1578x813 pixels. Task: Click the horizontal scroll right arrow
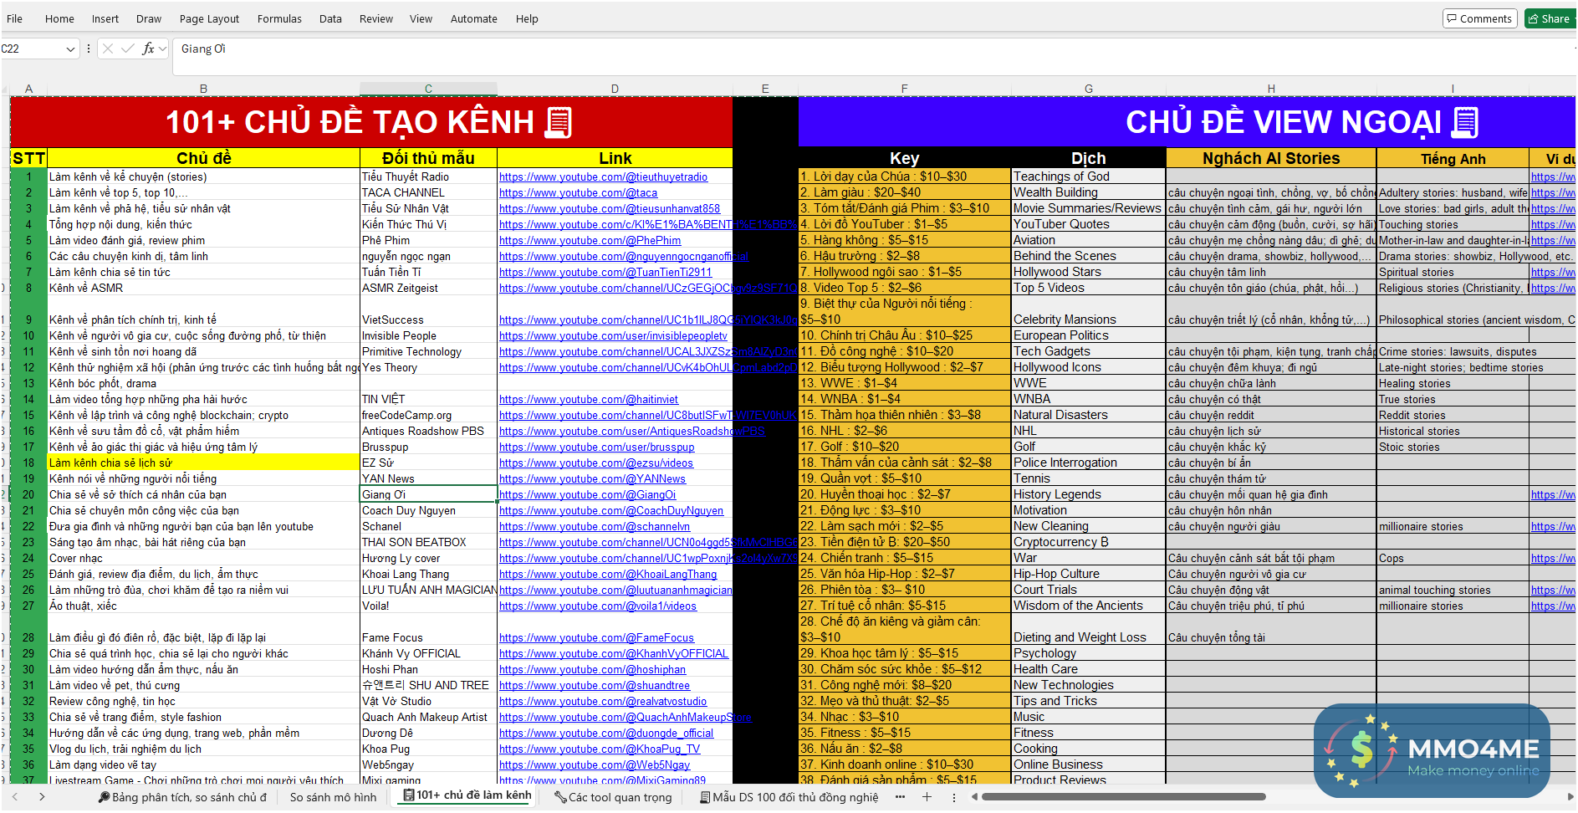[x=1570, y=797]
